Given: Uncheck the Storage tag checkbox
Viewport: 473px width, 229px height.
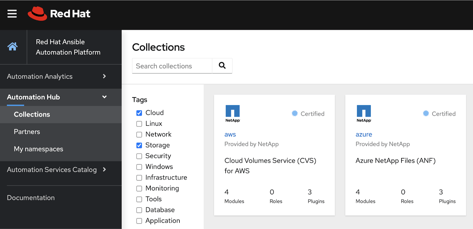Looking at the screenshot, I should click(x=139, y=145).
